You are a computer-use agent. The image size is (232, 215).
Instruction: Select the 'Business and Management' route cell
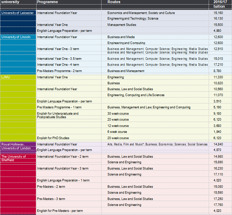click(x=126, y=71)
